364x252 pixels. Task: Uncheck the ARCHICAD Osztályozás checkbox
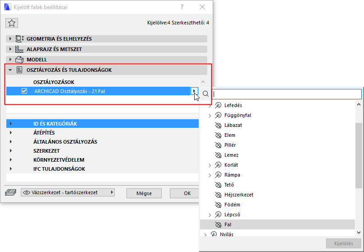coord(24,91)
